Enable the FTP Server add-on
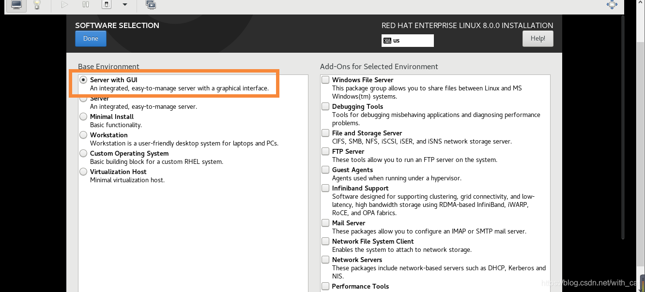The width and height of the screenshot is (645, 292). (x=326, y=151)
